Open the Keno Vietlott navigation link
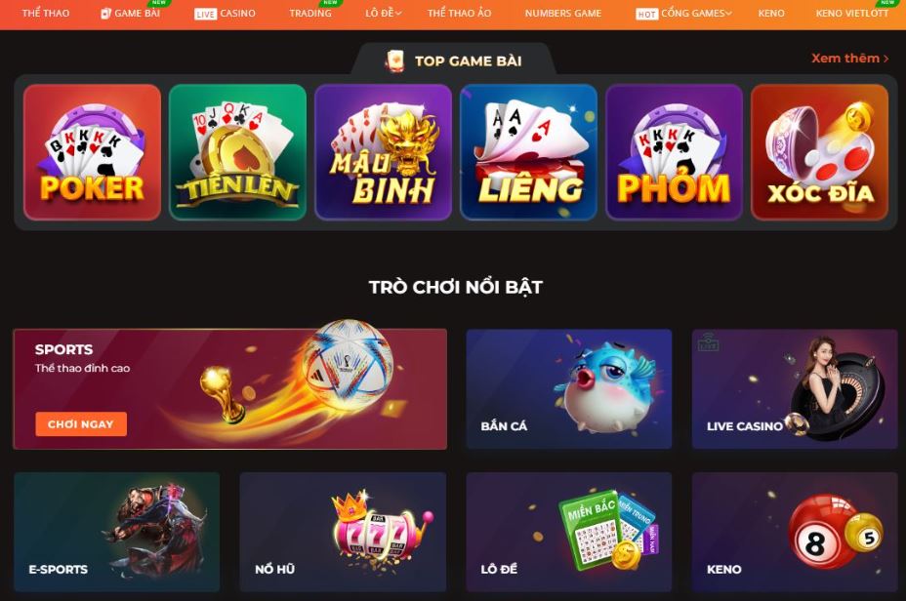906x601 pixels. coord(851,13)
